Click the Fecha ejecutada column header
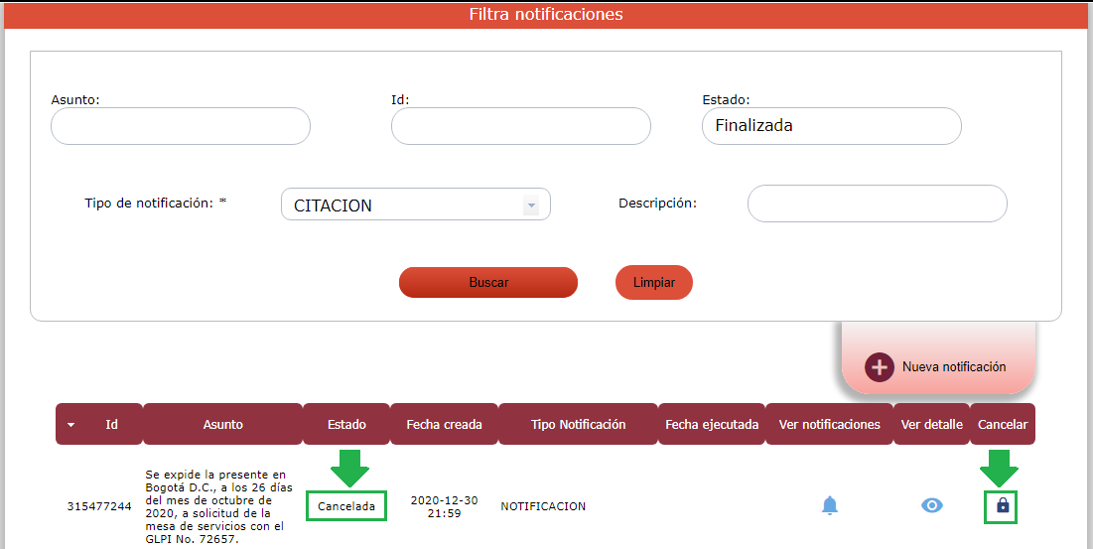The height and width of the screenshot is (549, 1093). tap(712, 424)
